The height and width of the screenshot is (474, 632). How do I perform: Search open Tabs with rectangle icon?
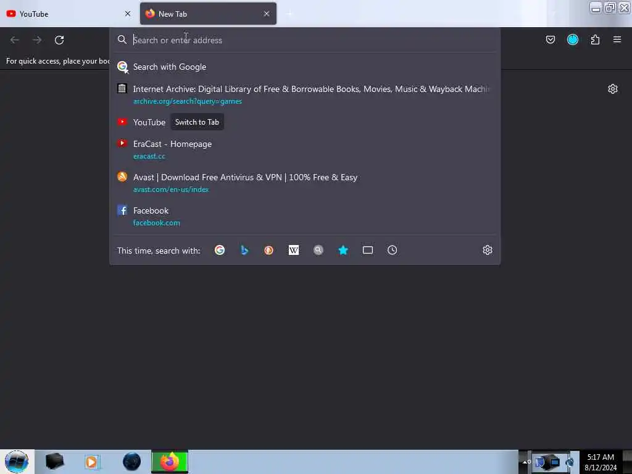pyautogui.click(x=368, y=251)
